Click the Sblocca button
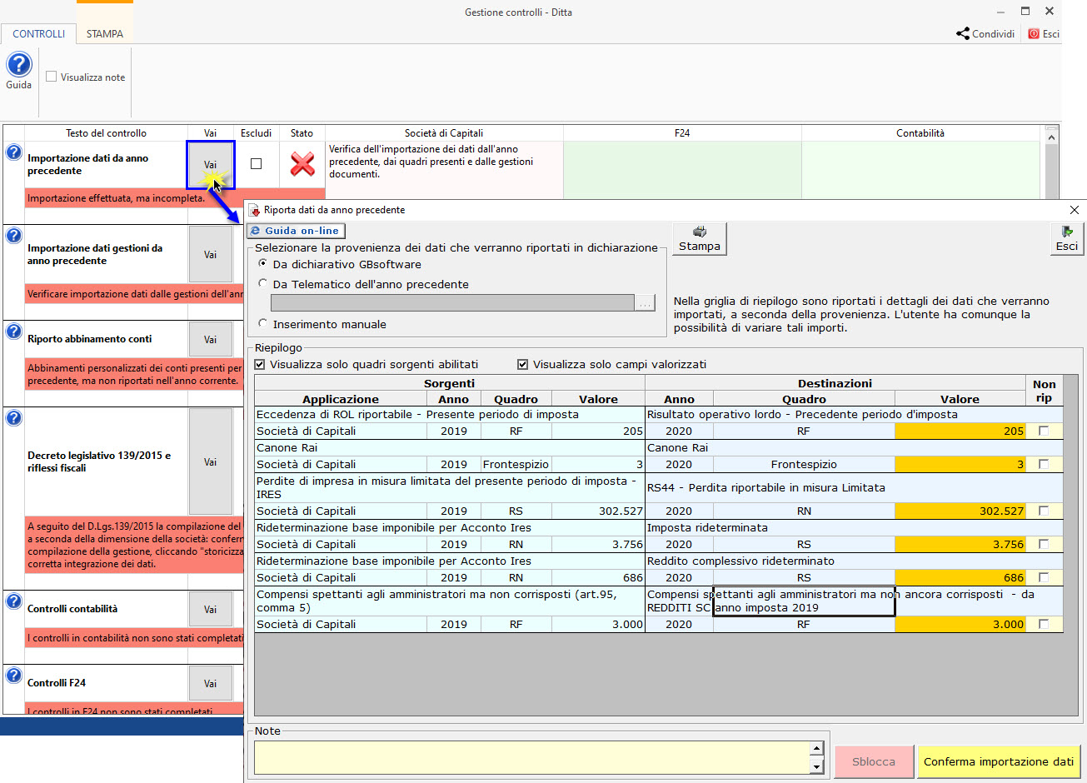1087x783 pixels. point(874,761)
